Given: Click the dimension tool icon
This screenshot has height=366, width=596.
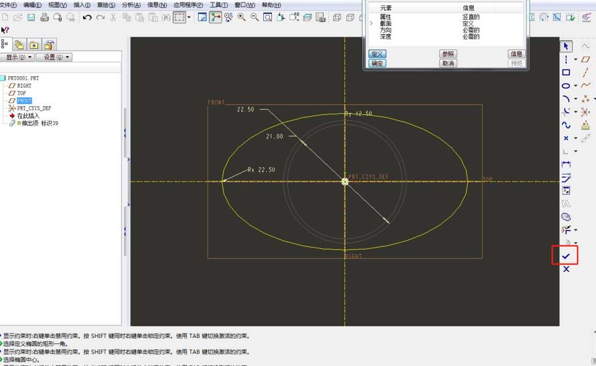Looking at the screenshot, I should 566,164.
